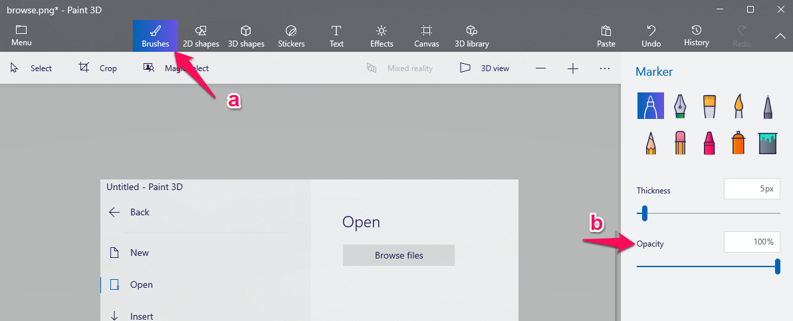Select the Pencil brush
The height and width of the screenshot is (321, 793).
click(650, 142)
